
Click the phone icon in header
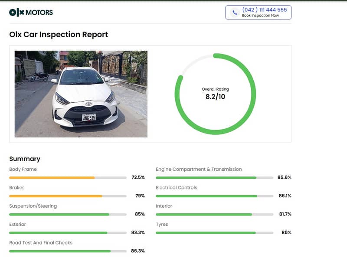point(235,13)
